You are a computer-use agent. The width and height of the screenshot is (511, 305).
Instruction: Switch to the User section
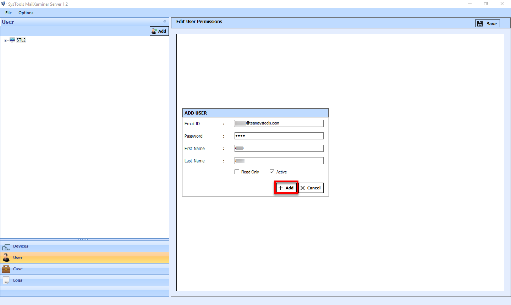point(84,258)
